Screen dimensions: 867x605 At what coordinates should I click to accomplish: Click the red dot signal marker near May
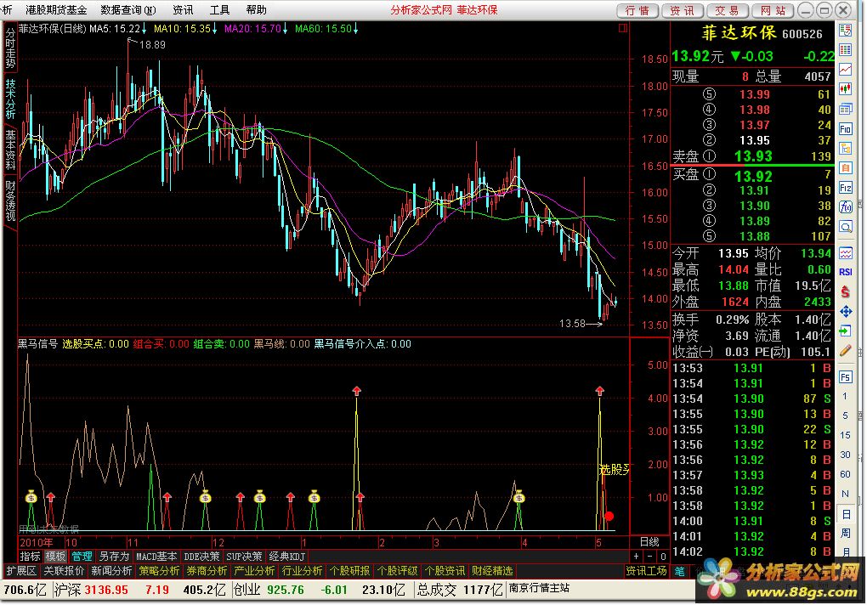pos(609,516)
